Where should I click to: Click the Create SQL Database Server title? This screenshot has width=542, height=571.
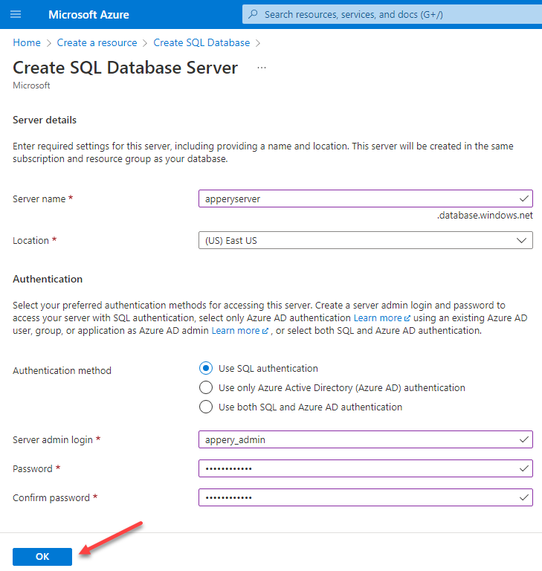pyautogui.click(x=126, y=68)
